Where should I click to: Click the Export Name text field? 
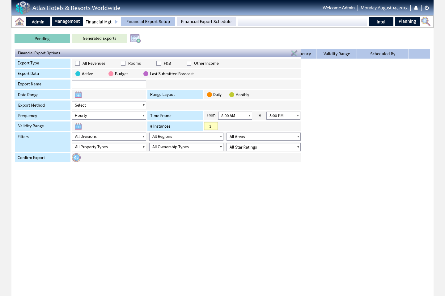click(x=109, y=84)
